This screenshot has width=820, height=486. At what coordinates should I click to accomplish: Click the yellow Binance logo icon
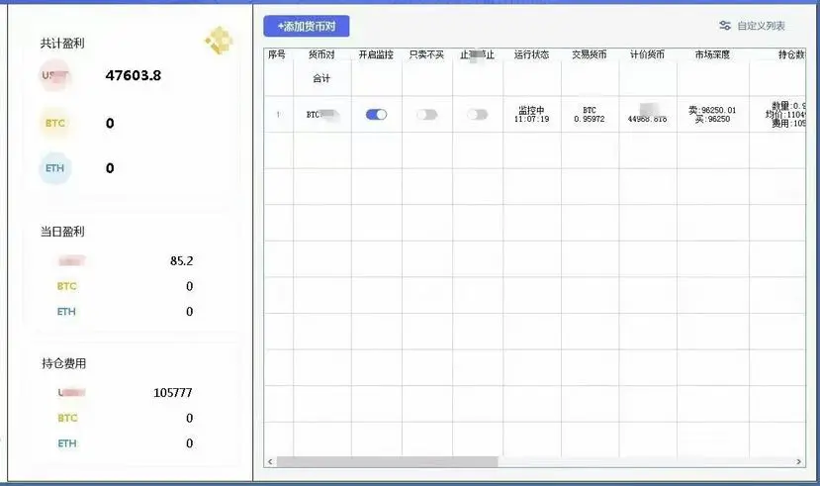220,41
